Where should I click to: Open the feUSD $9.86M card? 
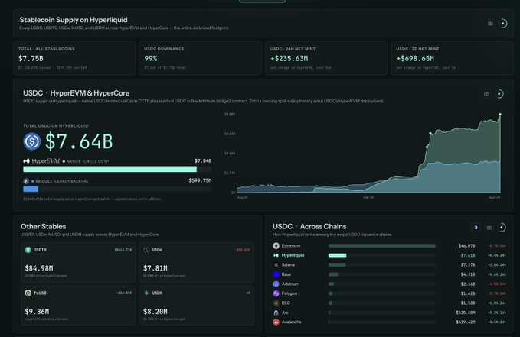pyautogui.click(x=78, y=305)
